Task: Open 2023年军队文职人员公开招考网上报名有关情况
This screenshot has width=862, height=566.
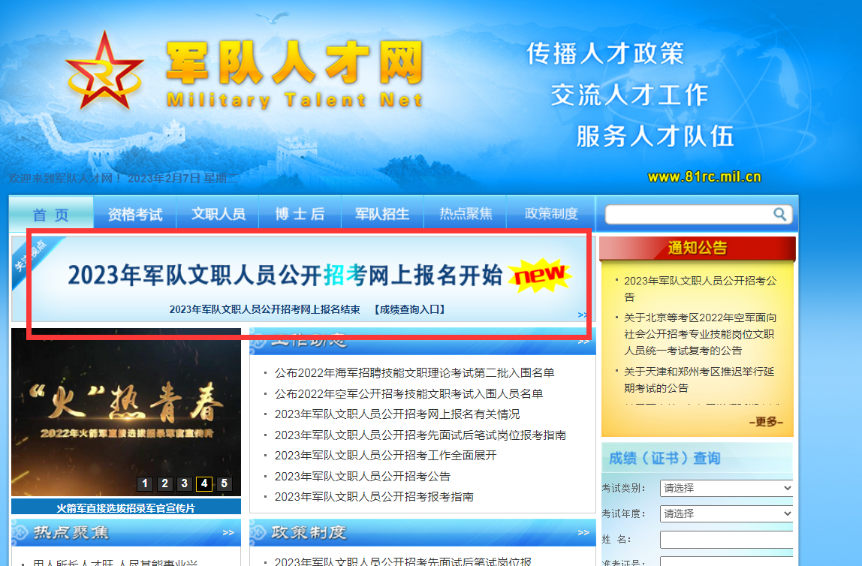Action: coord(397,414)
